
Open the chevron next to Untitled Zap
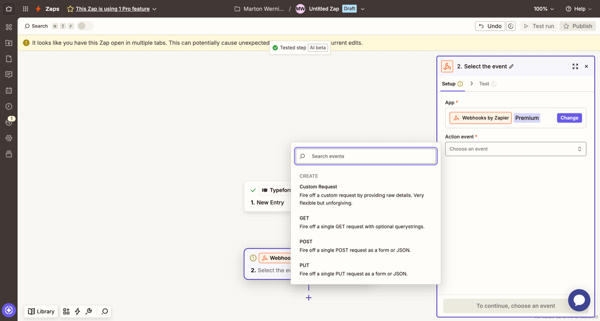[x=363, y=9]
